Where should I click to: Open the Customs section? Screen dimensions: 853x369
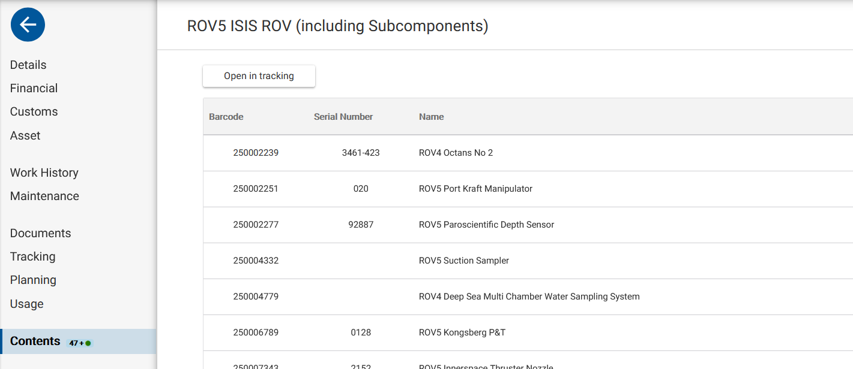coord(34,111)
